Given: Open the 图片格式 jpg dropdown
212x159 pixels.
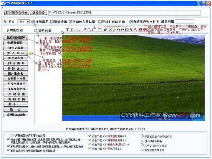Looking at the screenshot, I should [x=24, y=21].
